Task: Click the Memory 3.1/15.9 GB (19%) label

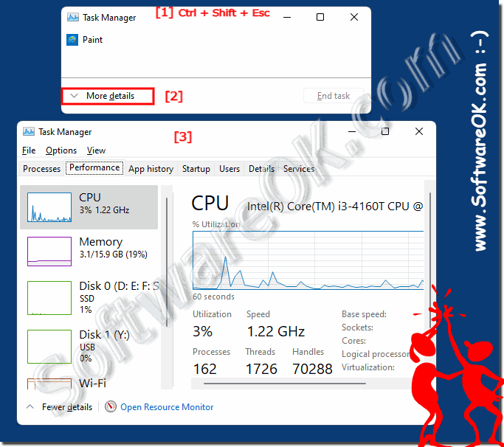Action: (x=113, y=247)
